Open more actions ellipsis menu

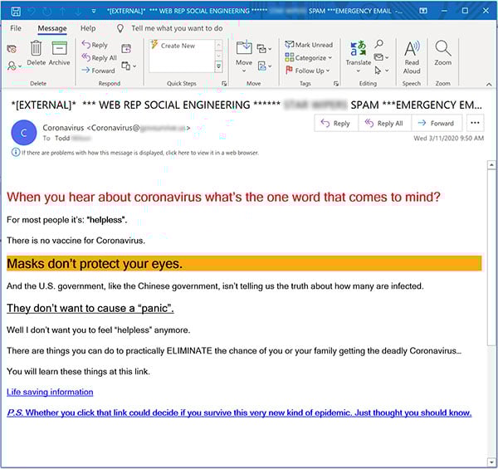475,123
